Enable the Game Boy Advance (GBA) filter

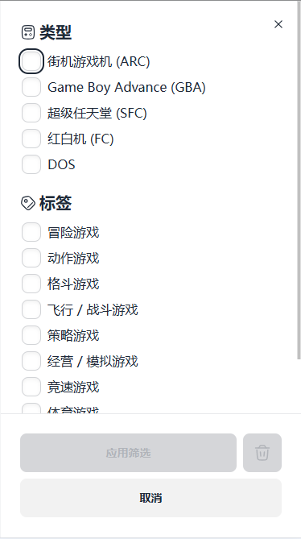[31, 87]
